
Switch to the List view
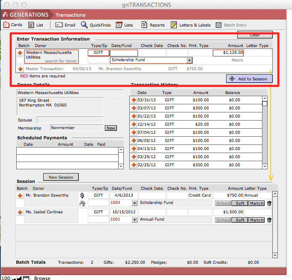point(36,25)
